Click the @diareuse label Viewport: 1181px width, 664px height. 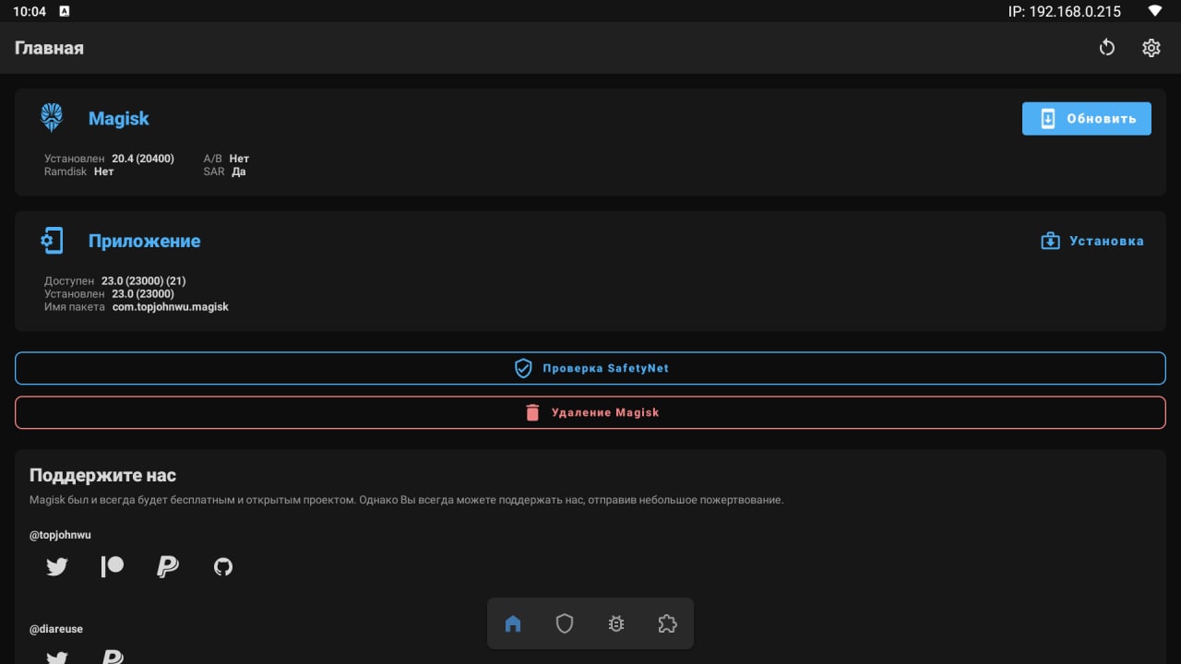(56, 629)
